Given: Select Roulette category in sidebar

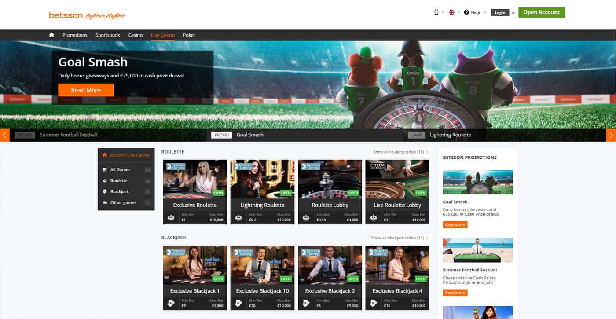Looking at the screenshot, I should (x=126, y=180).
